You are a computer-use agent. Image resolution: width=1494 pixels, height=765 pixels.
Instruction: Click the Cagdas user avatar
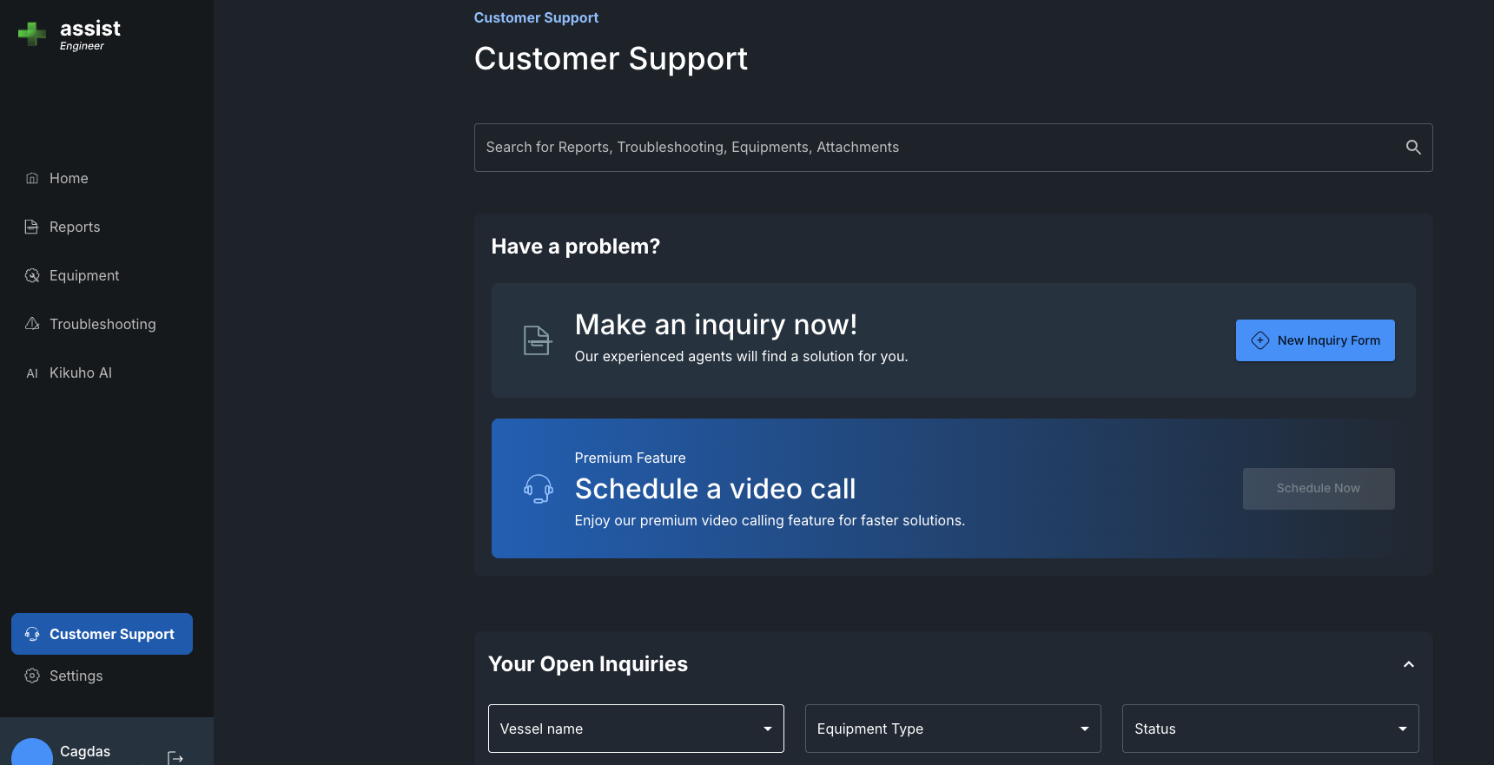(32, 753)
